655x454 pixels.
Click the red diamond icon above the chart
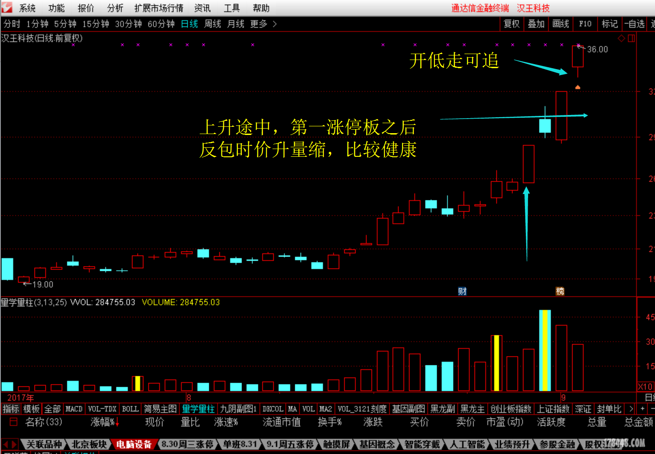(x=621, y=39)
